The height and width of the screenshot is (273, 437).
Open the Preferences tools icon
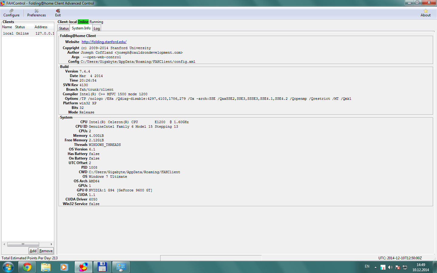pos(36,13)
